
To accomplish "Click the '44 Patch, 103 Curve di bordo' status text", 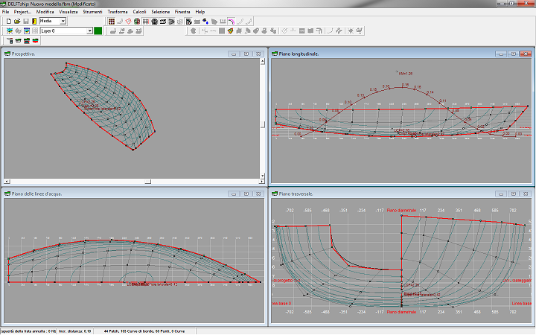I will pos(144,331).
